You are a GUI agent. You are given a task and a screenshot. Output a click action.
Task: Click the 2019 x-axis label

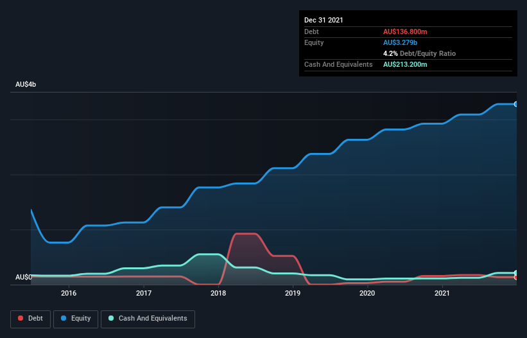click(x=293, y=293)
